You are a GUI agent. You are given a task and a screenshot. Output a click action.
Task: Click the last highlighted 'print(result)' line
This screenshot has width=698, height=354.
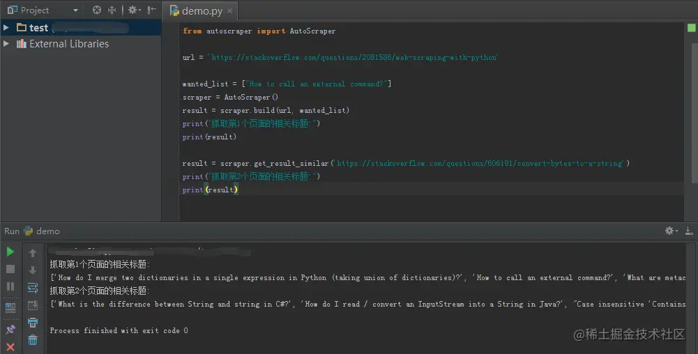210,190
